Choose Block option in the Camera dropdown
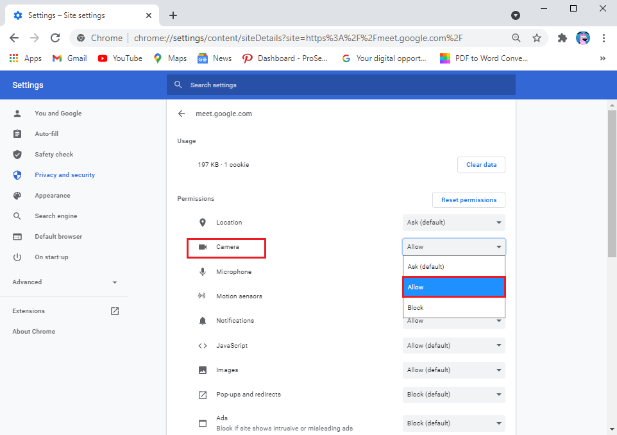This screenshot has height=435, width=617. 453,308
